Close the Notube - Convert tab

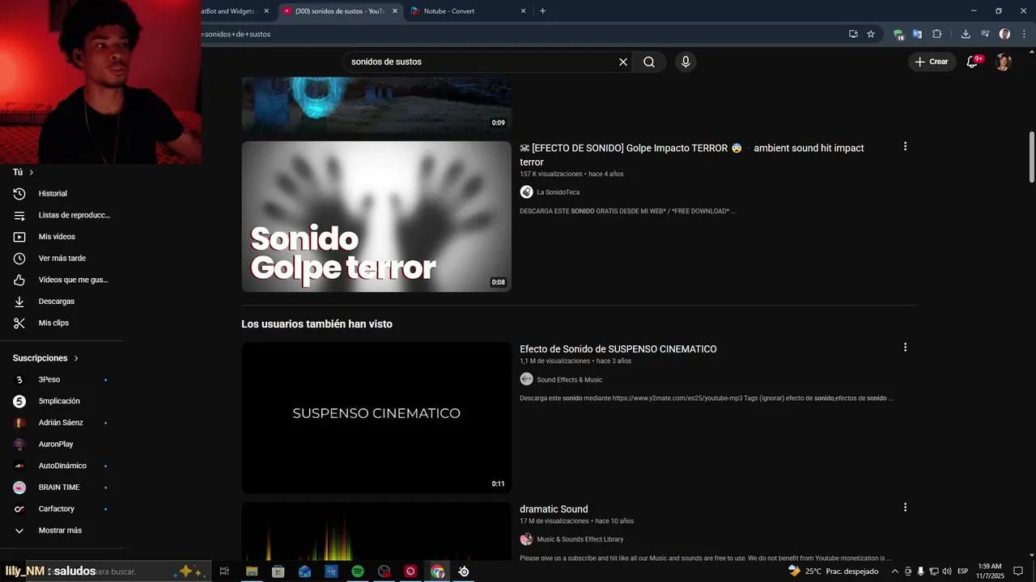pos(523,11)
